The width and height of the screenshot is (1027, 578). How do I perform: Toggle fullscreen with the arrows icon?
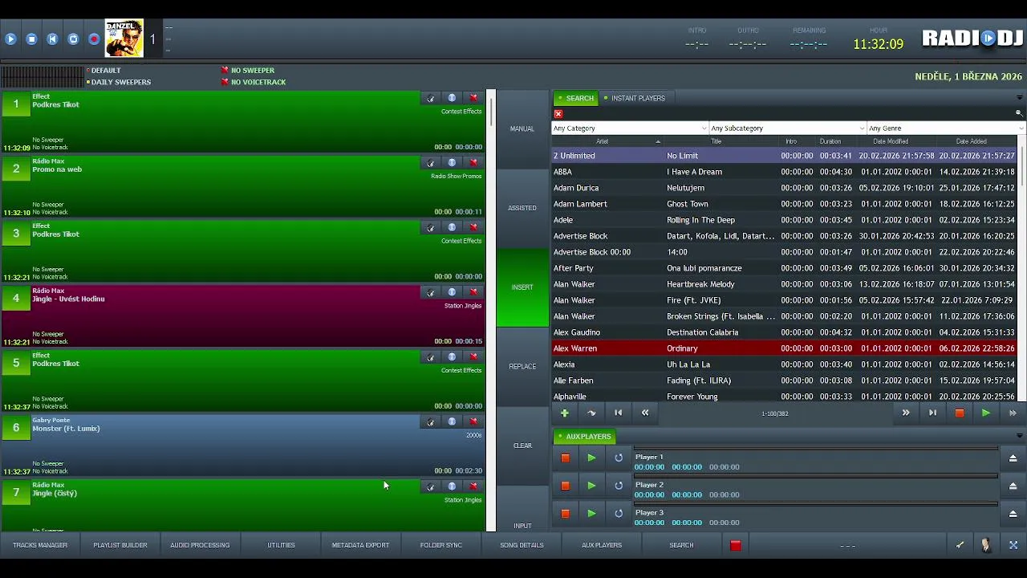click(1013, 545)
